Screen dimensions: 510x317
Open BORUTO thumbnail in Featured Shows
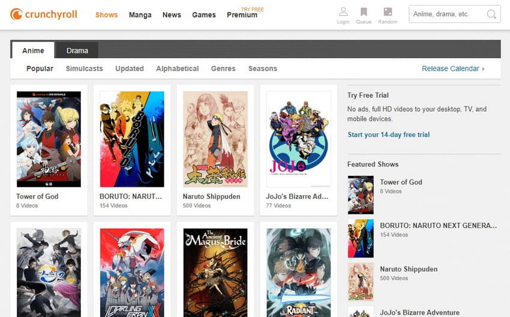[x=361, y=238]
